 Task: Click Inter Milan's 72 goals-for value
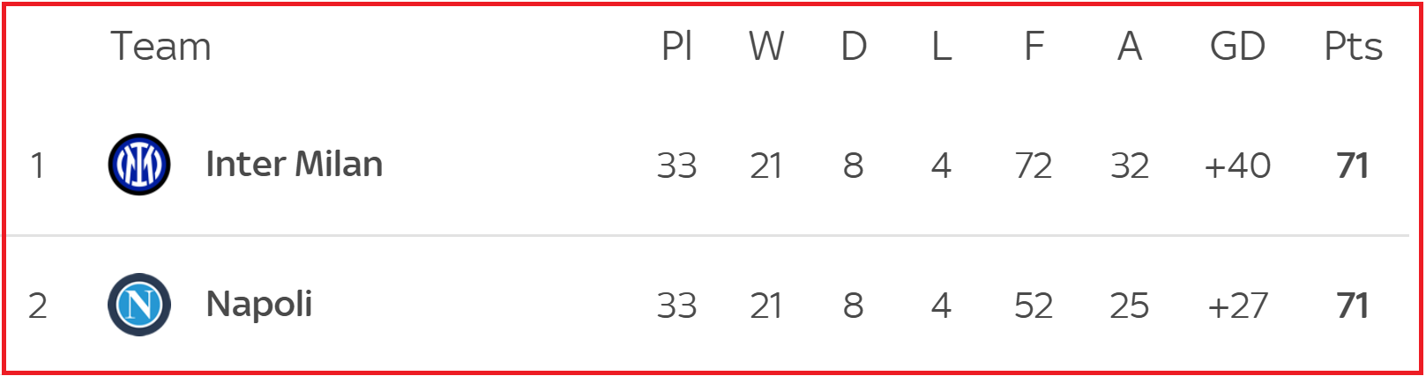point(1033,166)
